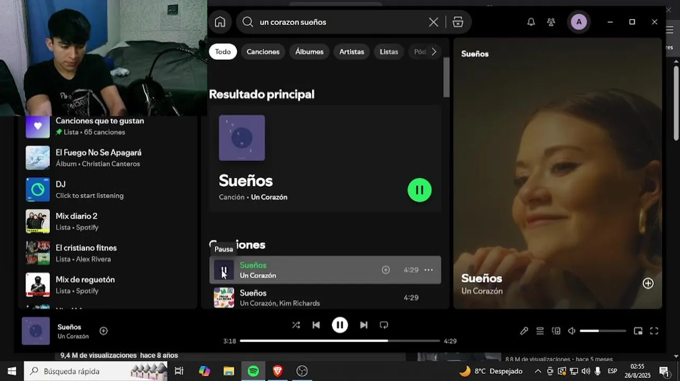The height and width of the screenshot is (381, 680).
Task: Click search field text un corazon sueños
Action: click(293, 22)
